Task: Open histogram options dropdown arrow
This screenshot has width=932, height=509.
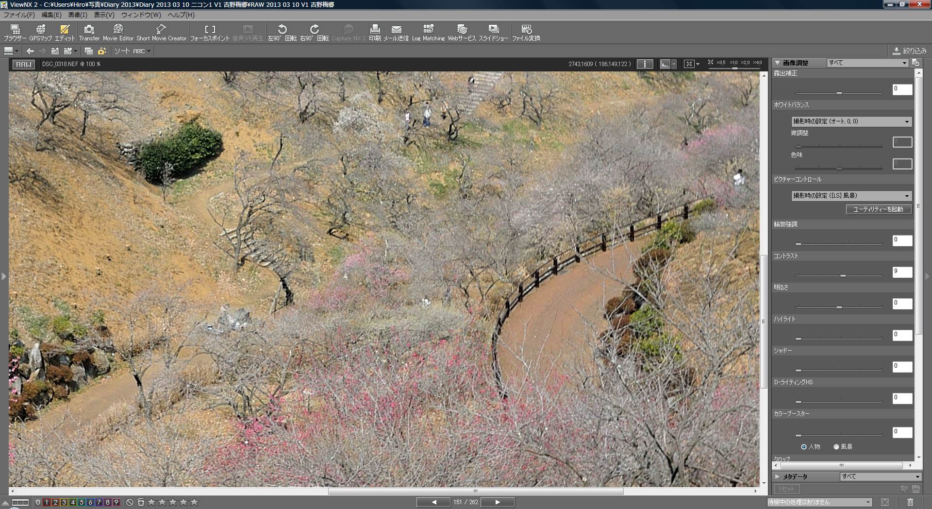Action: (674, 64)
